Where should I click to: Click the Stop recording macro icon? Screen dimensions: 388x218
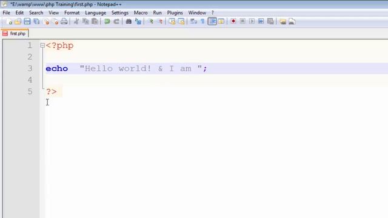click(242, 22)
